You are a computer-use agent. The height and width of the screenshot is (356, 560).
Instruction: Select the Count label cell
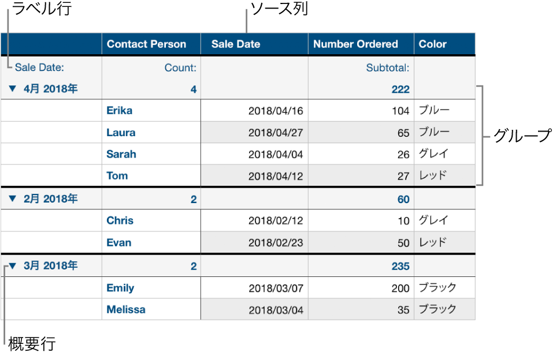click(x=180, y=68)
